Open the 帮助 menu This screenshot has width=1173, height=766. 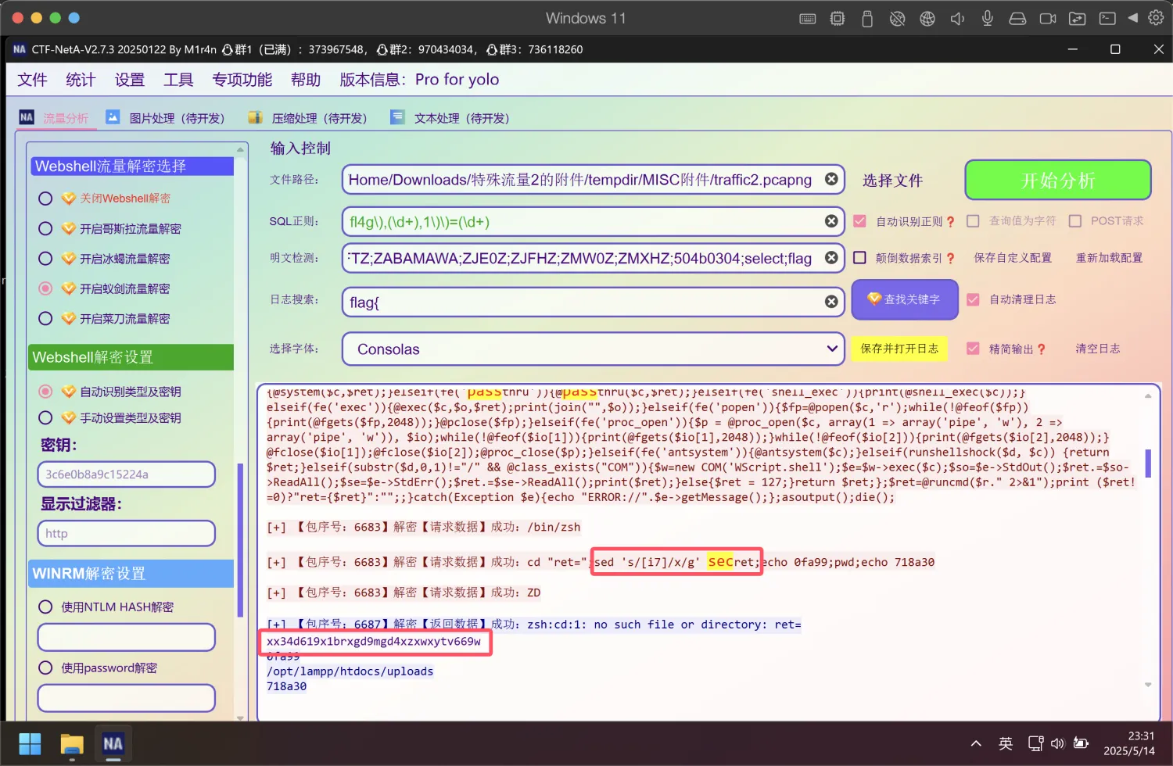306,80
